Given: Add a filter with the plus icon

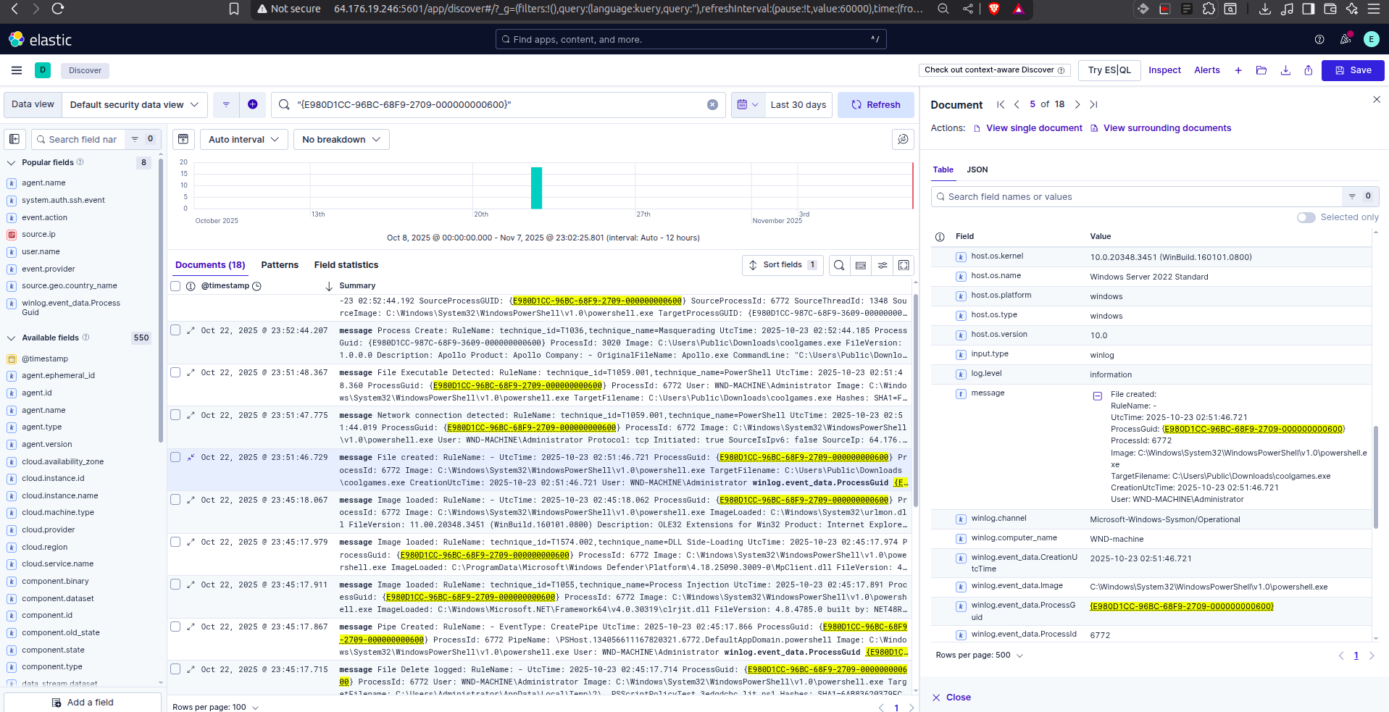Looking at the screenshot, I should pos(253,104).
